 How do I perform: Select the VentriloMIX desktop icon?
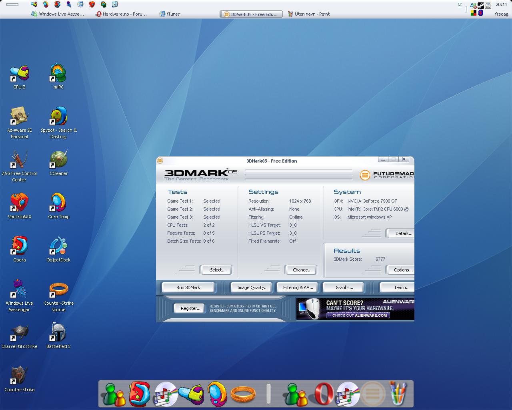coord(19,206)
